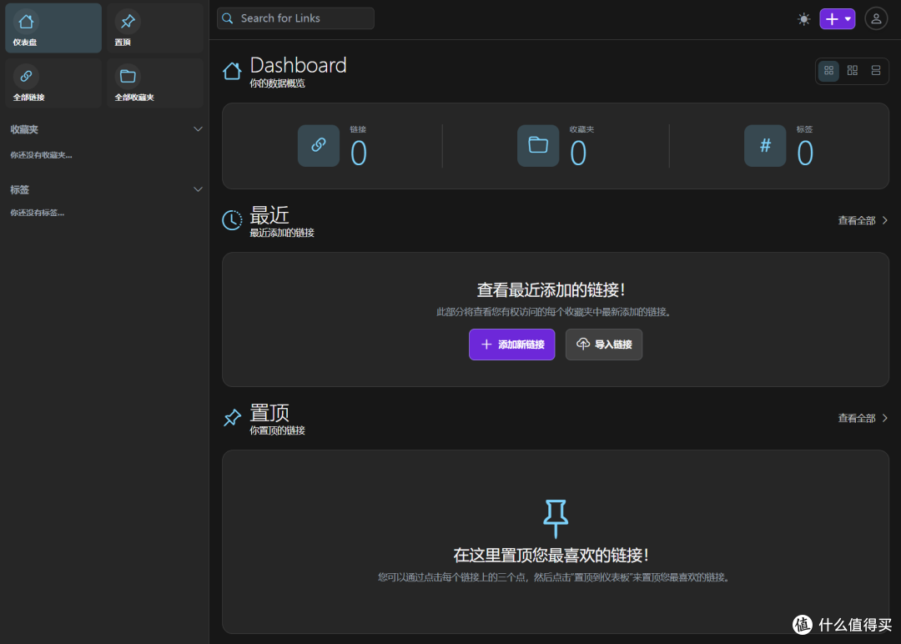This screenshot has height=644, width=901.
Task: Click the clock icon beside 最近
Action: pyautogui.click(x=232, y=220)
